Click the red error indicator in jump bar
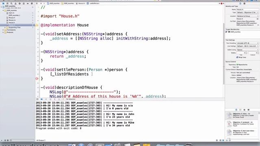 [221, 4]
